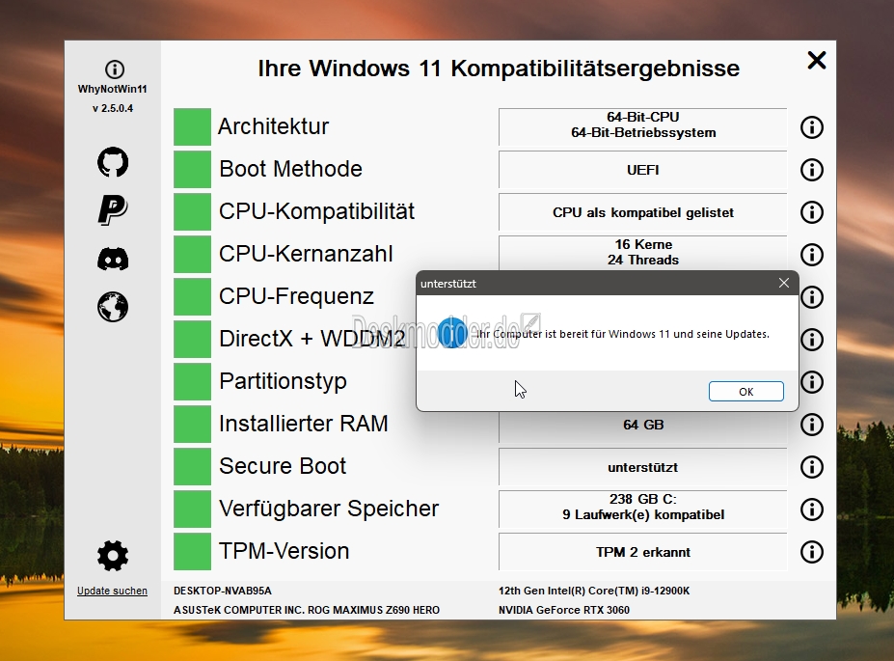Show info for the Architektur row
Image resolution: width=894 pixels, height=661 pixels.
[811, 127]
